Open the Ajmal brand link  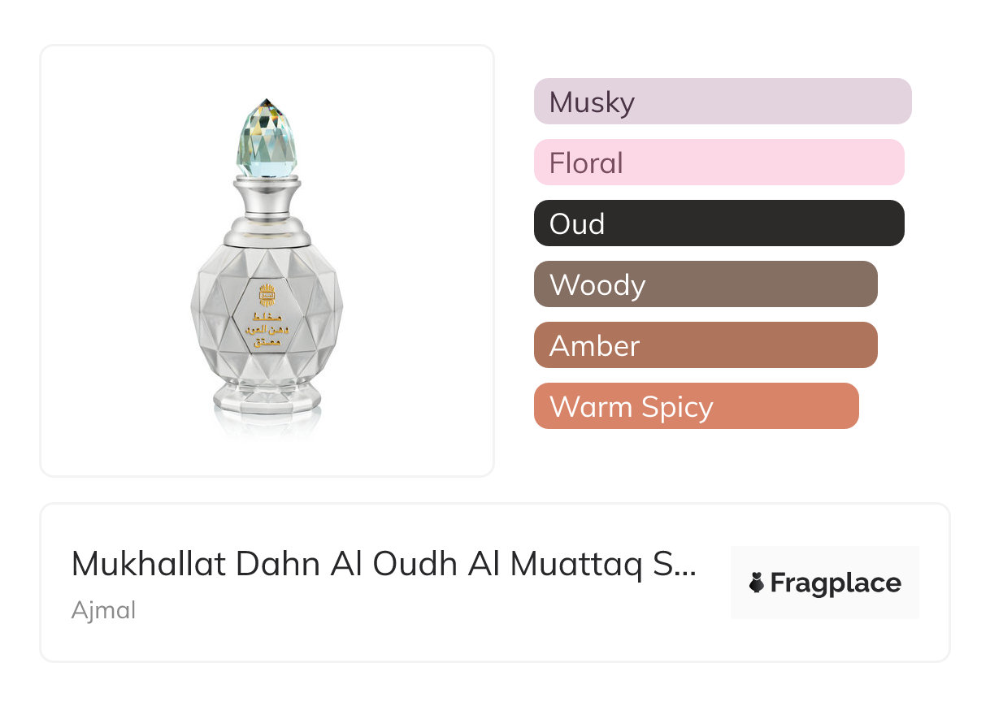coord(103,610)
